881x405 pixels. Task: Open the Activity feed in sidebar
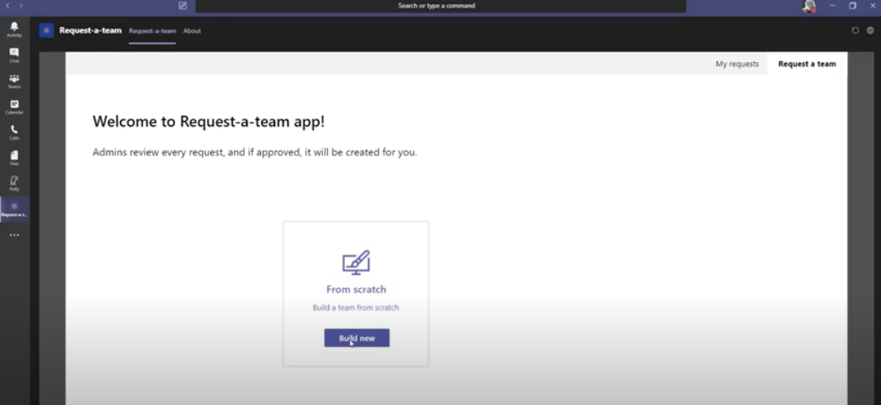click(x=14, y=29)
